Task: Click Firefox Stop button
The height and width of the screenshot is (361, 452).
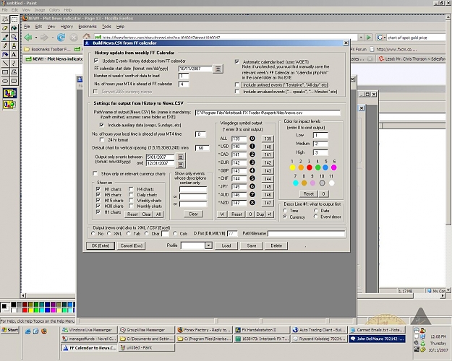Action: point(74,38)
